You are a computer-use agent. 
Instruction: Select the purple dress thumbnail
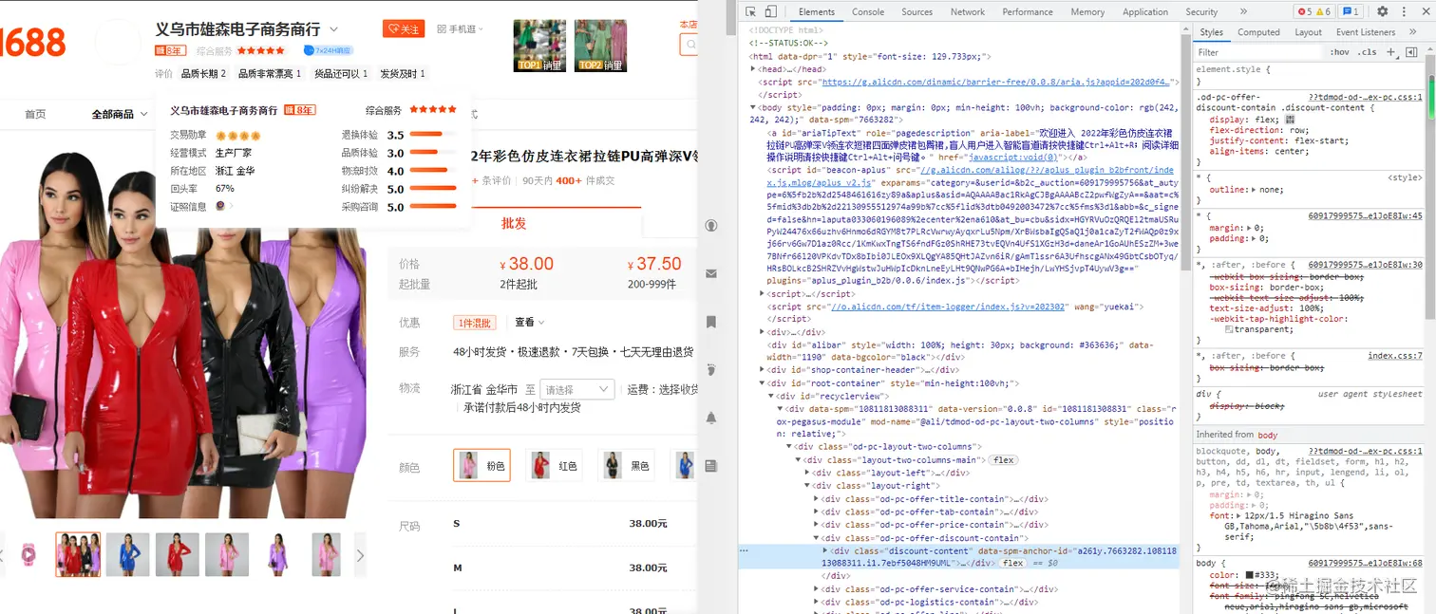[275, 555]
